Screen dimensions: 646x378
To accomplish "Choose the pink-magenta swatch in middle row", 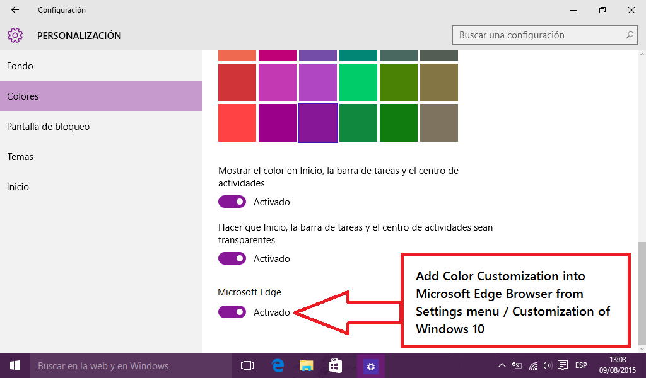I will click(278, 83).
